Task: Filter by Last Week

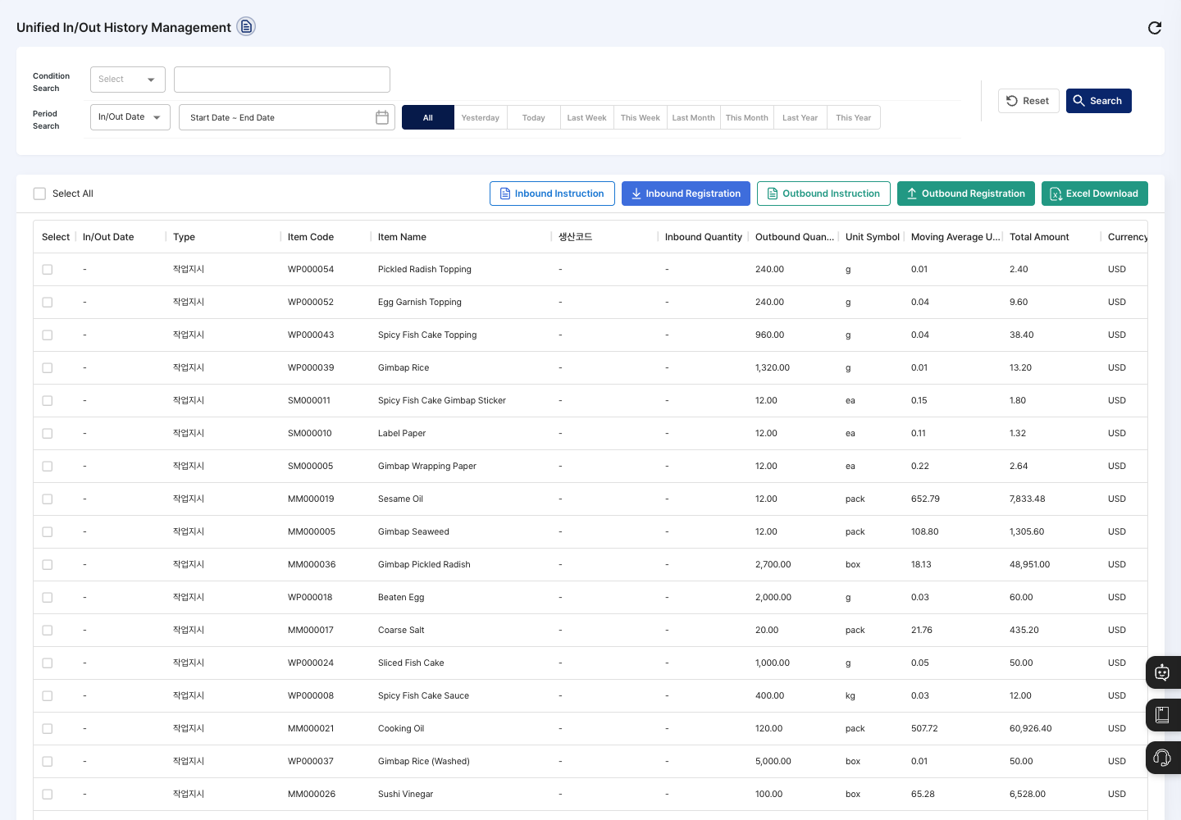Action: pyautogui.click(x=587, y=117)
